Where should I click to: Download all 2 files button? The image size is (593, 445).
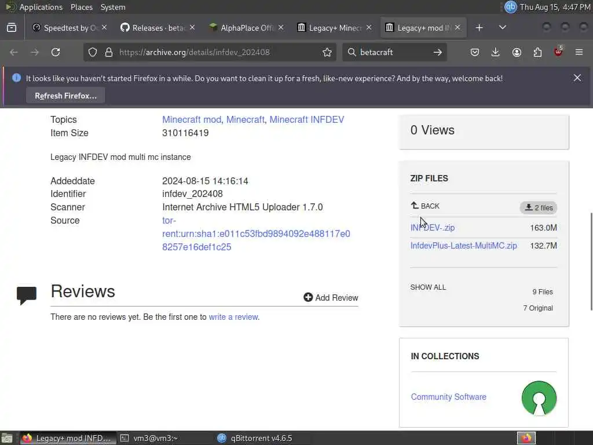[538, 207]
